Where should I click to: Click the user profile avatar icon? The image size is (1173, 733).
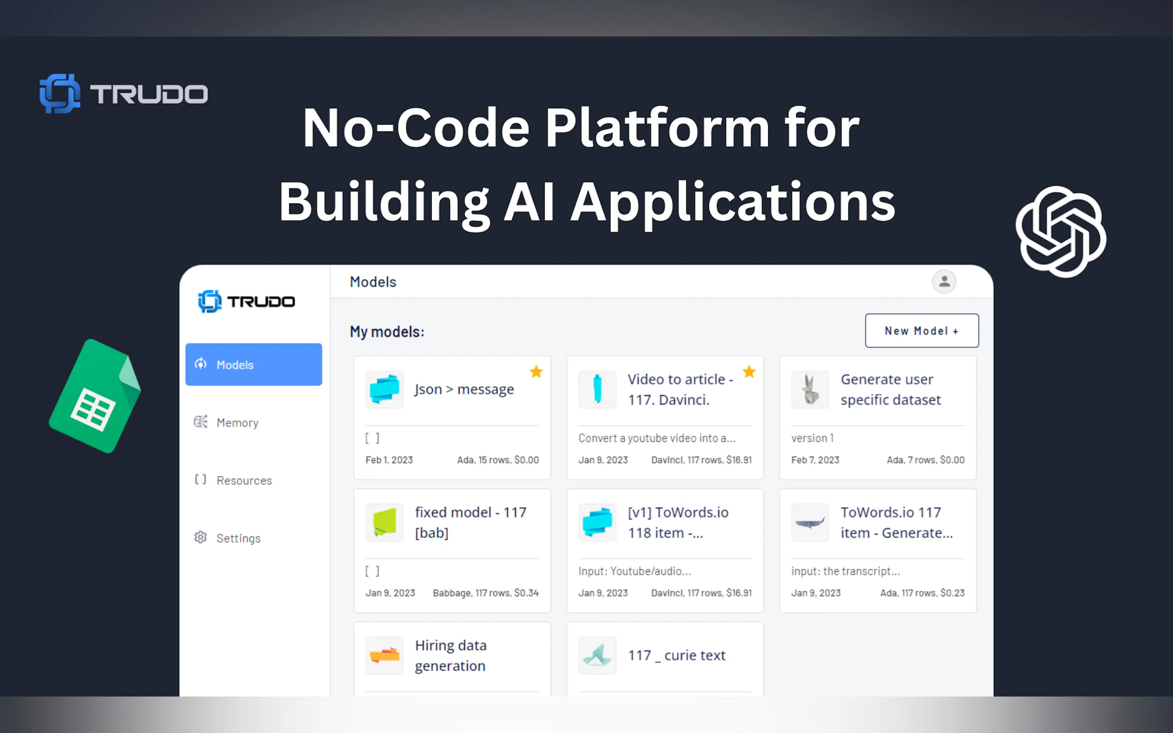943,282
